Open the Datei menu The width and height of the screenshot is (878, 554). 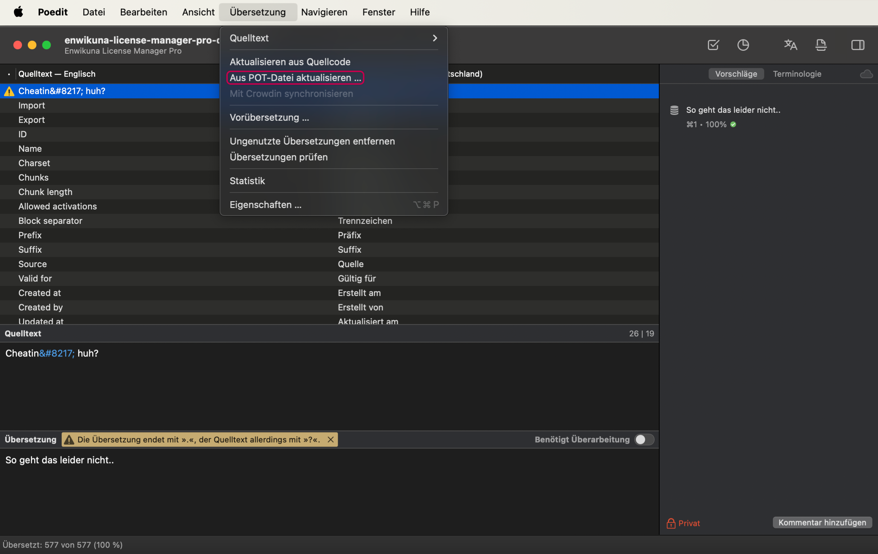[94, 12]
